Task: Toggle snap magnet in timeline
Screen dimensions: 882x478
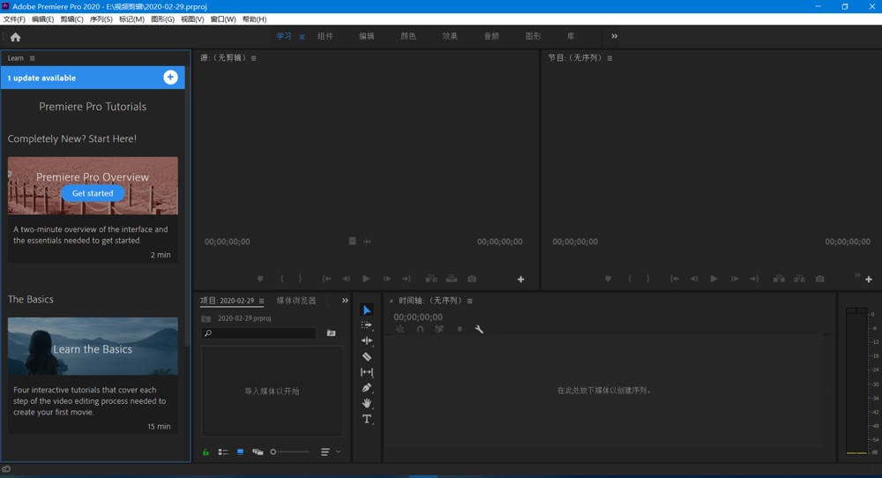Action: pos(420,330)
